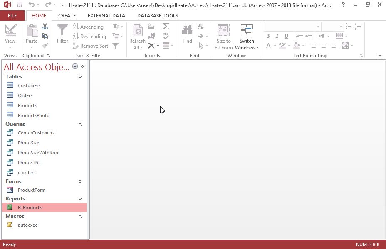The width and height of the screenshot is (386, 249).
Task: Open the font color dropdown
Action: [x=275, y=46]
